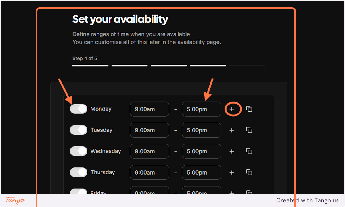Open Tuesday's end time picker
345x207 pixels.
[x=201, y=130]
